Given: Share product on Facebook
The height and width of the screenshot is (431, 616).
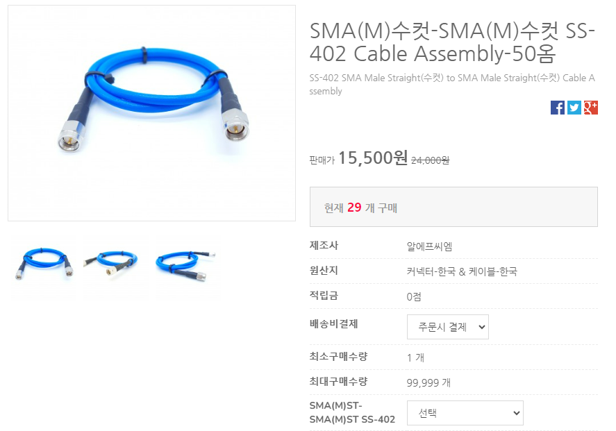Looking at the screenshot, I should pos(557,108).
